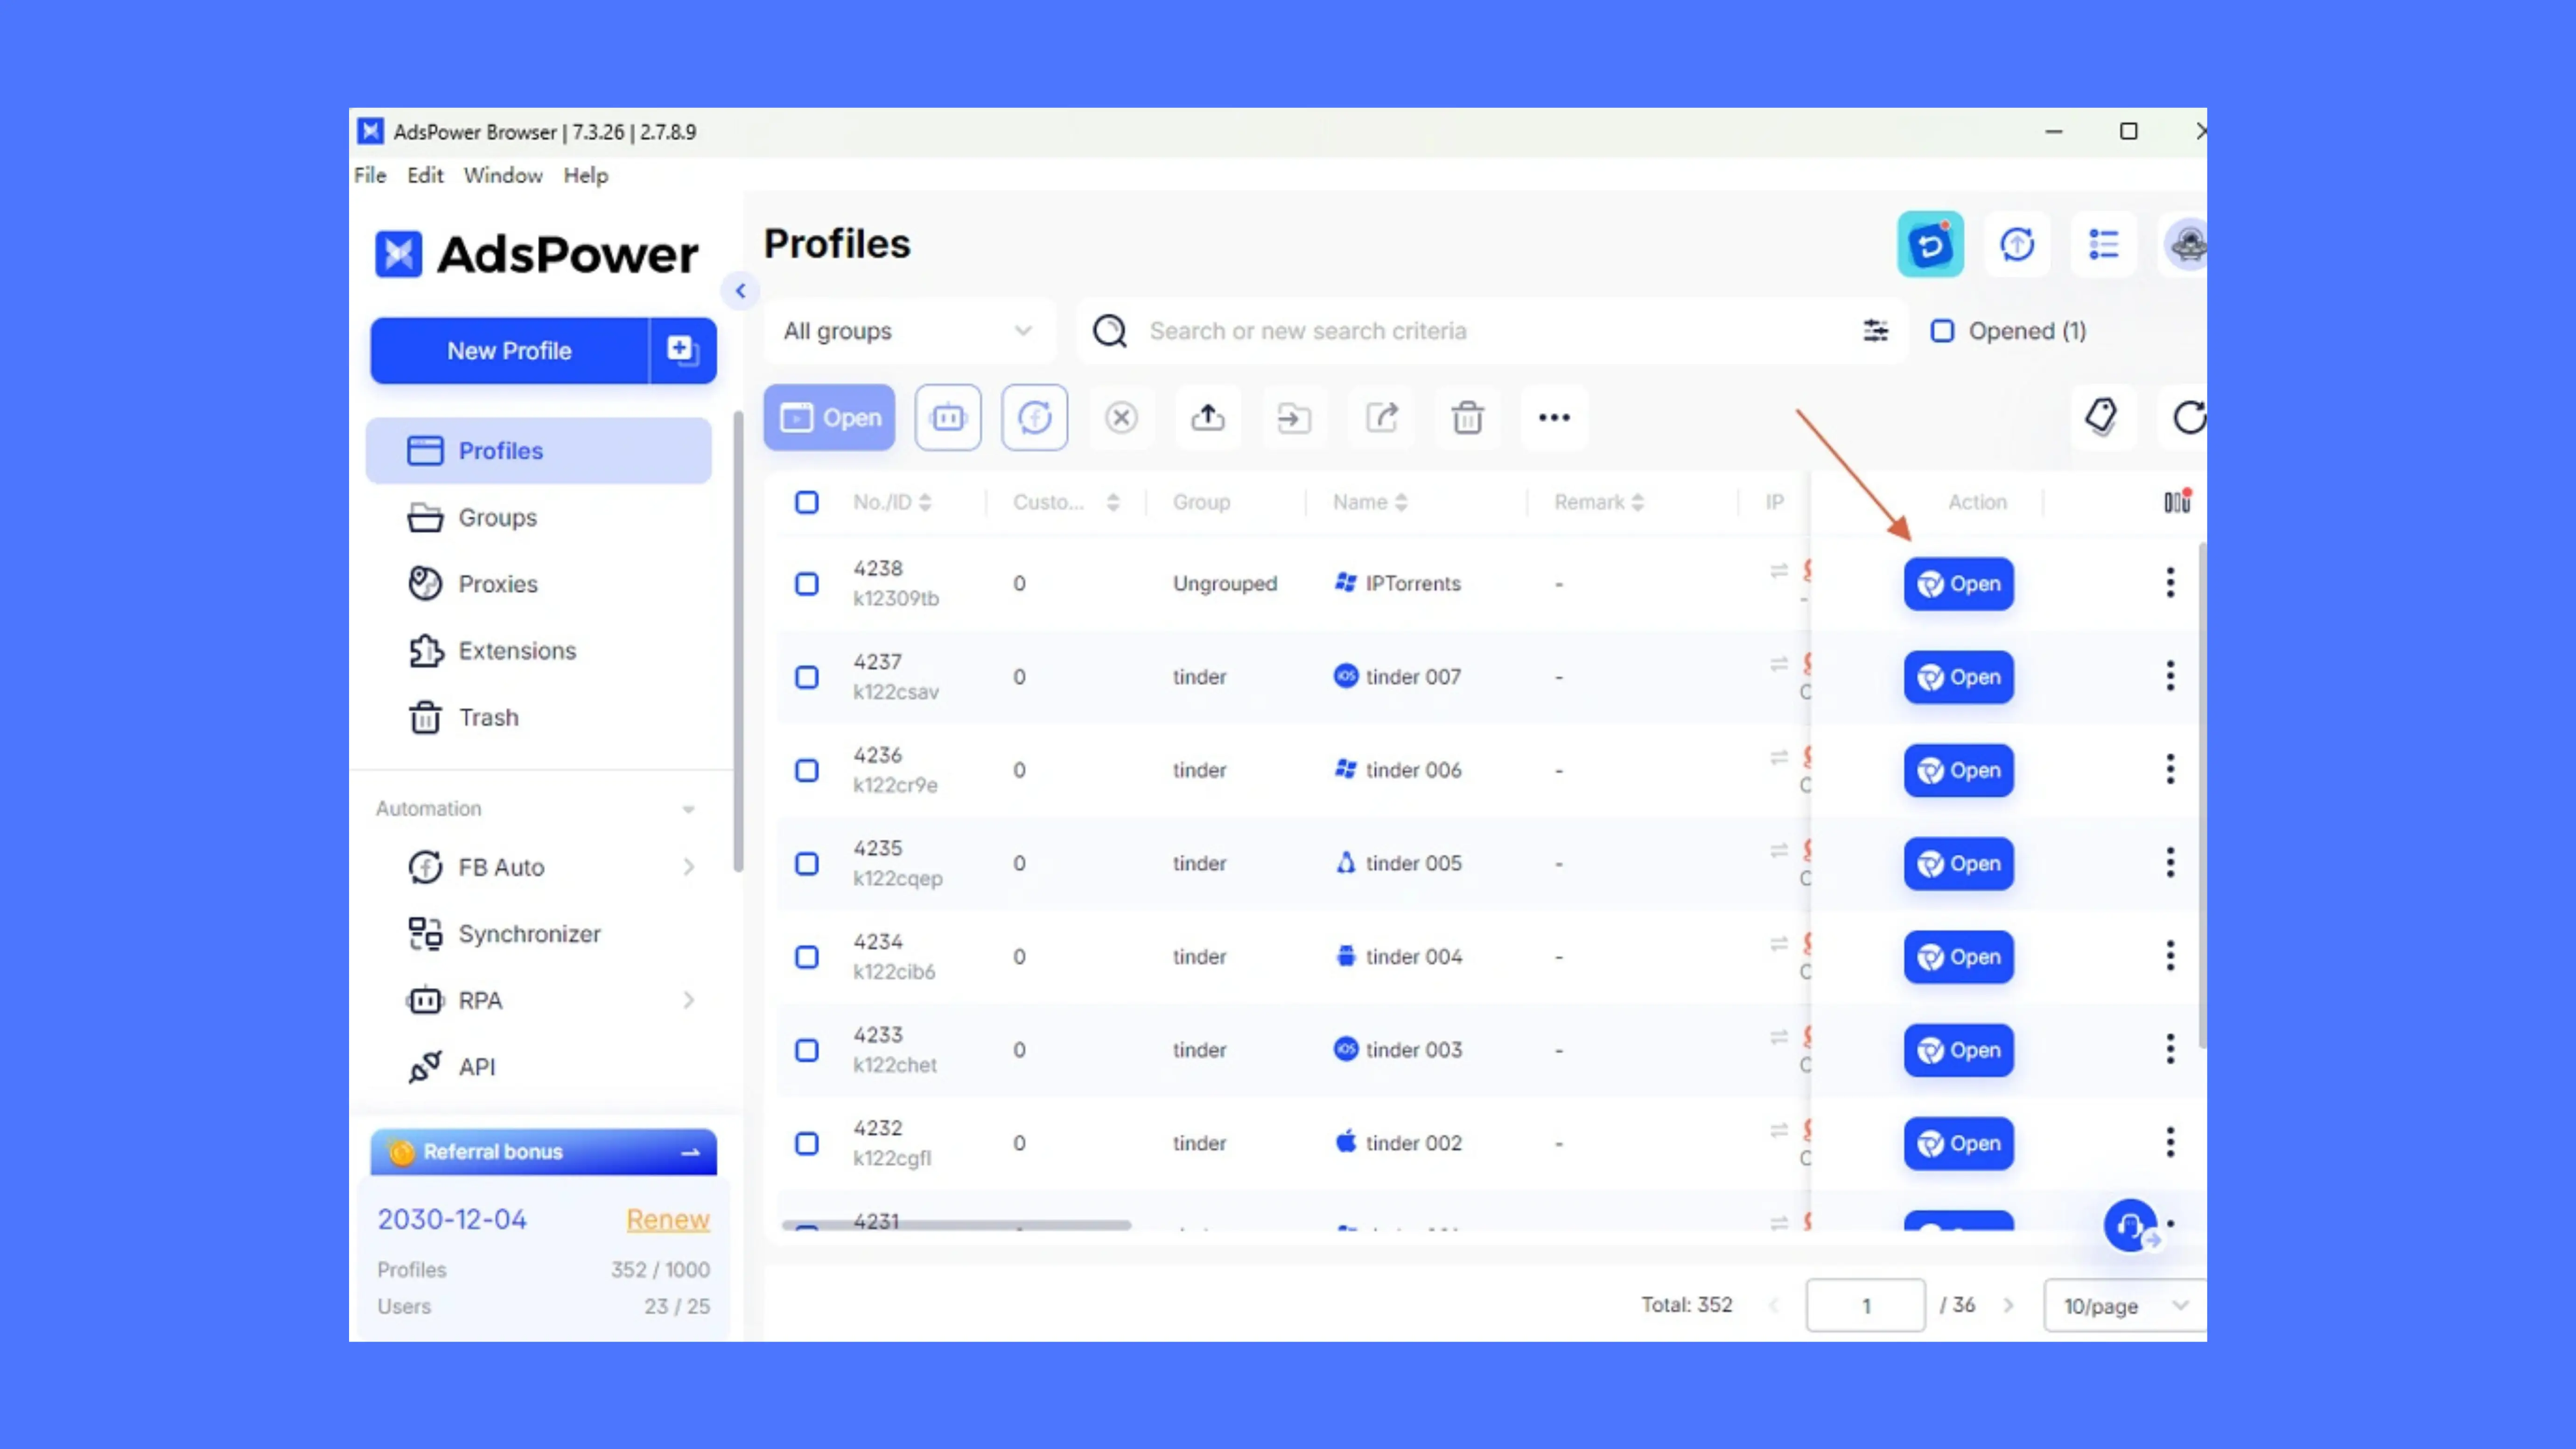
Task: Click the close profiles X icon in the toolbar
Action: 1121,417
